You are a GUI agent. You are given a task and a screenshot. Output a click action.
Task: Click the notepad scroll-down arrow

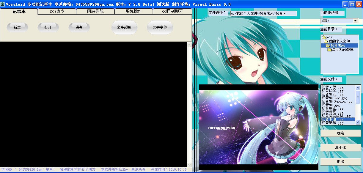coord(189,165)
